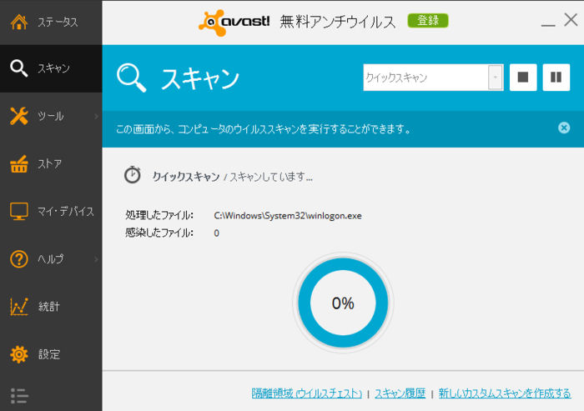Open the list menu icon at sidebar bottom

point(19,396)
